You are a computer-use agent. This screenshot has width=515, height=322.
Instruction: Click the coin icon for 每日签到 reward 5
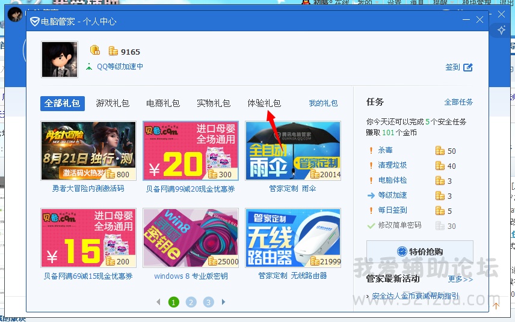tap(440, 210)
